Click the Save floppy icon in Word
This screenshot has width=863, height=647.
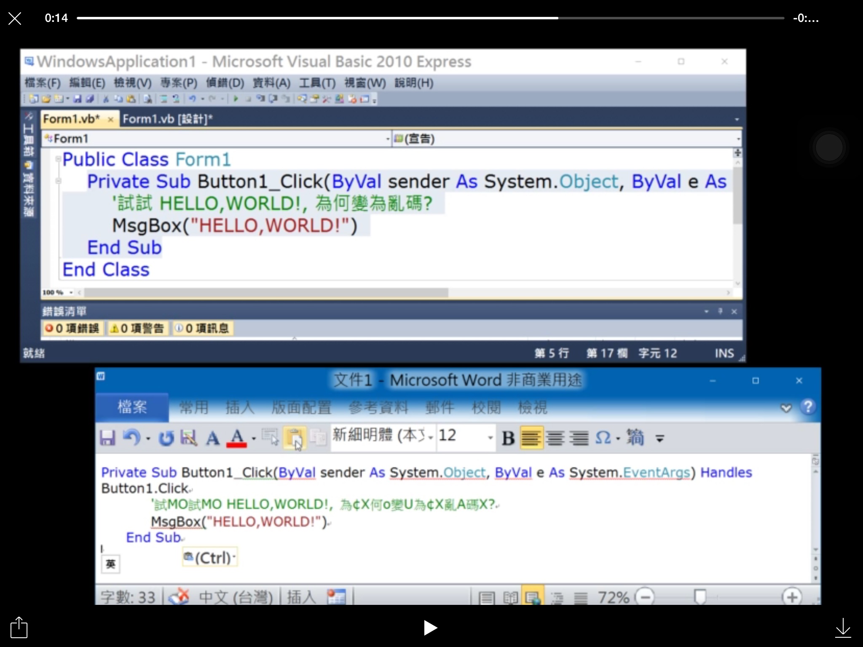click(107, 438)
